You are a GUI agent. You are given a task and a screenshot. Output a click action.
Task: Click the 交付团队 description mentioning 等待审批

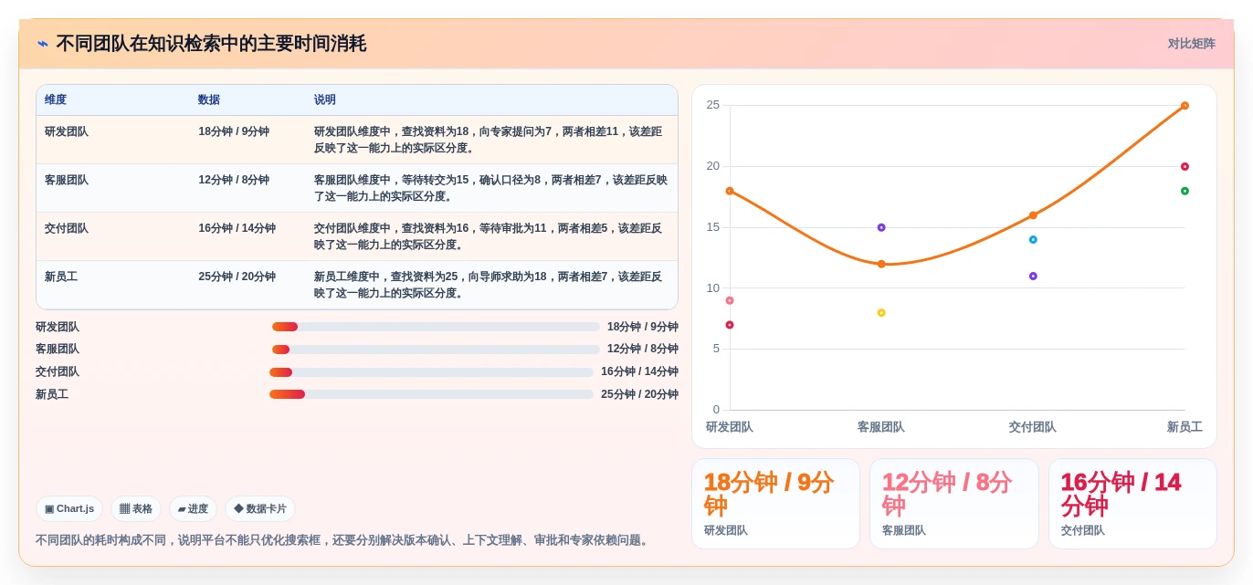(489, 236)
